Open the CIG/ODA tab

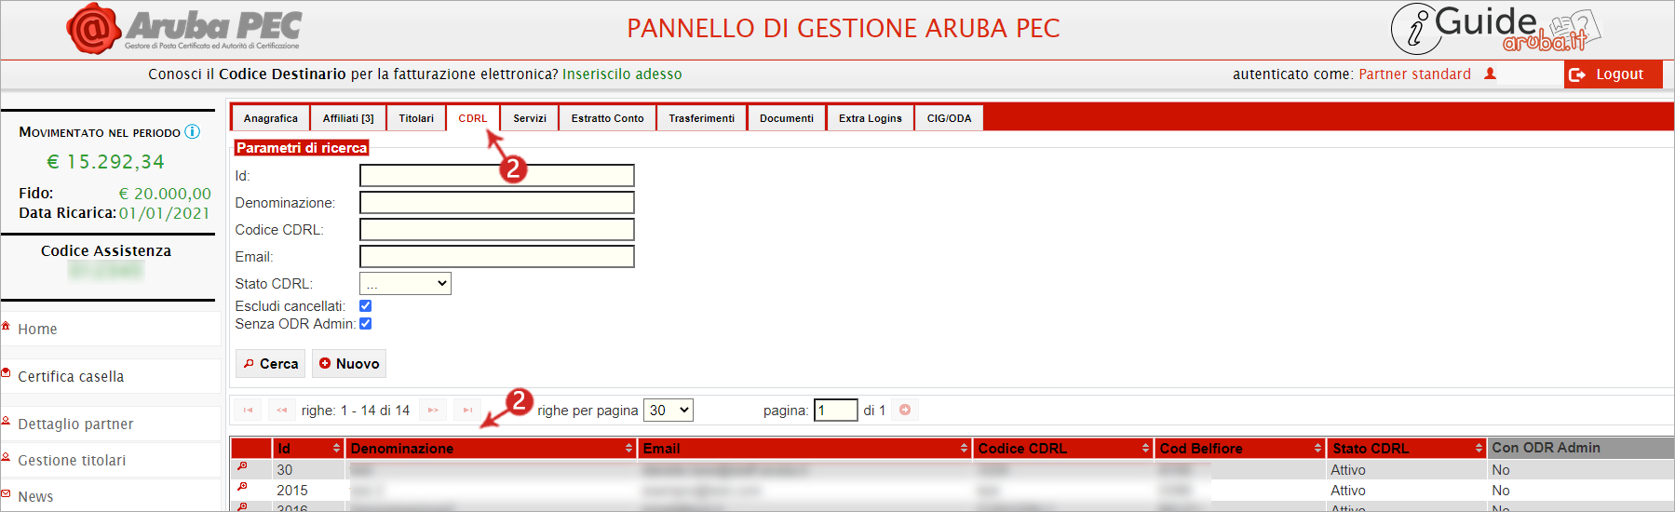950,118
